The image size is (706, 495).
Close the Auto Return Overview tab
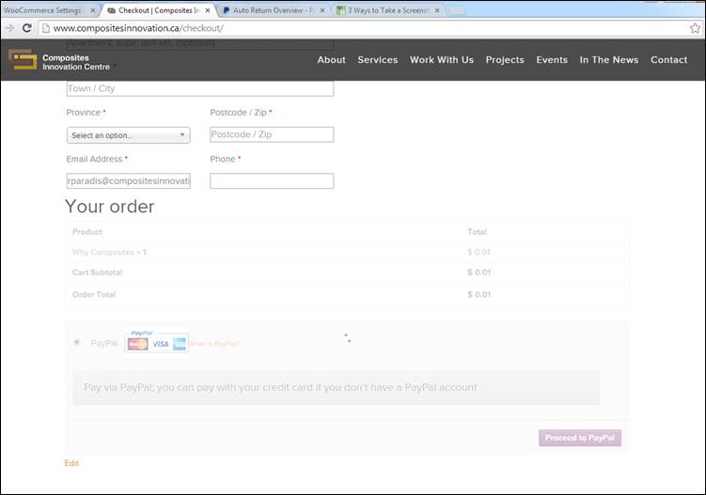[x=323, y=10]
